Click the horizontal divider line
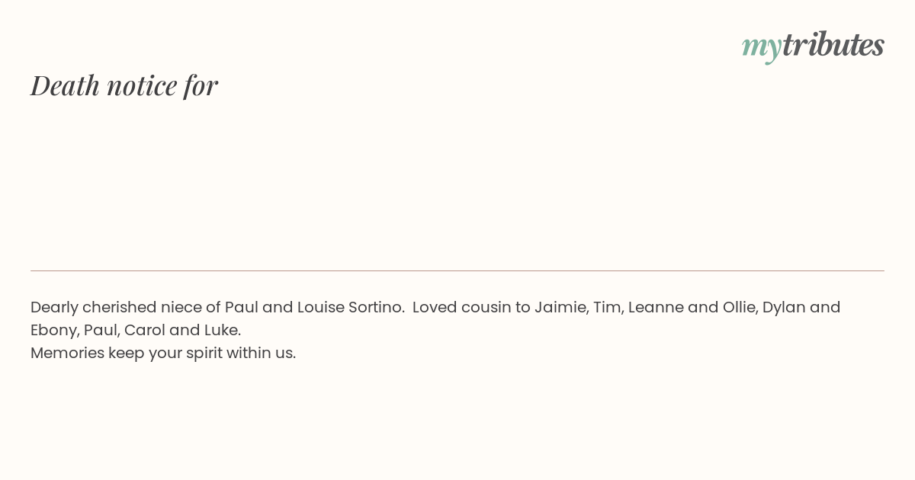The width and height of the screenshot is (915, 480). click(x=457, y=270)
